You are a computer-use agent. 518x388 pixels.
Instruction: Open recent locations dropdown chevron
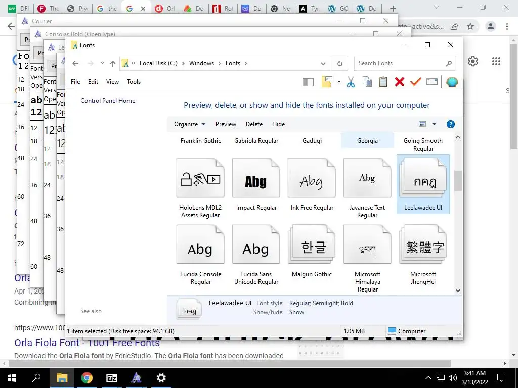coord(102,63)
